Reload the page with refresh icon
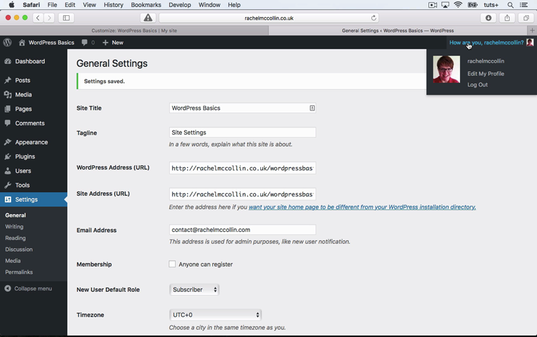Screen dimensions: 537x337 click(373, 18)
